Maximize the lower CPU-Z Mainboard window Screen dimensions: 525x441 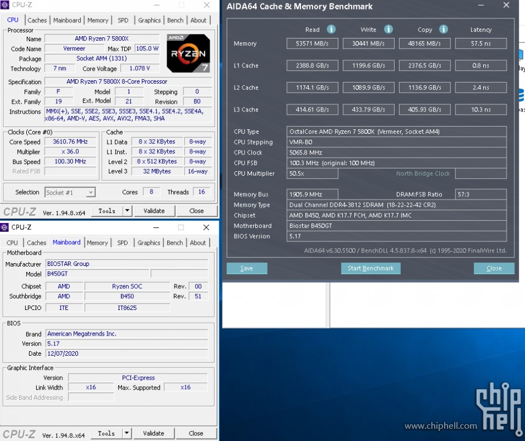coord(181,227)
